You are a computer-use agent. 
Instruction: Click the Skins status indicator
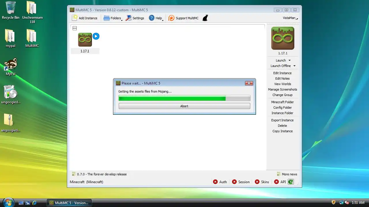pyautogui.click(x=262, y=182)
